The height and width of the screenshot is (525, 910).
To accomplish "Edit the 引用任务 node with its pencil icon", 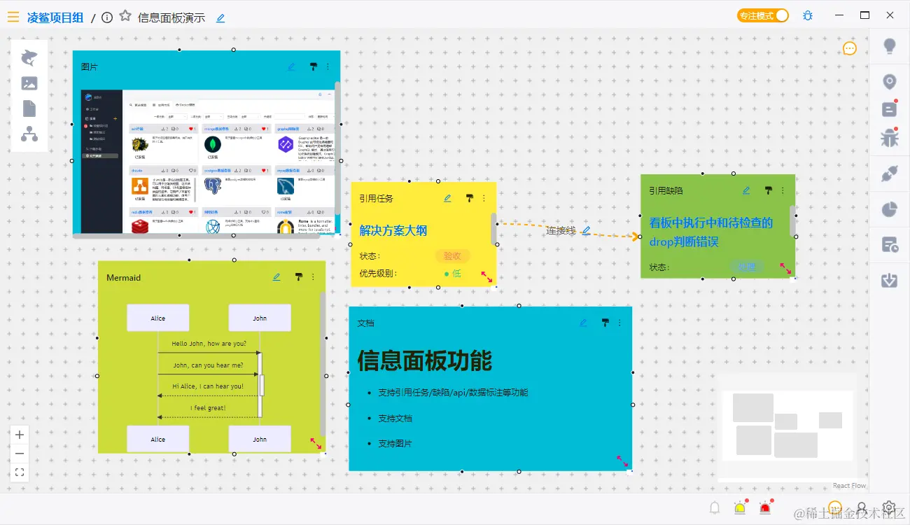I will [448, 199].
